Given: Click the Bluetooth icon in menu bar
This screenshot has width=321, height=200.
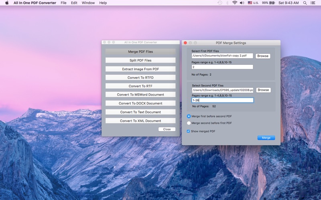Looking at the screenshot, I should 227,3.
